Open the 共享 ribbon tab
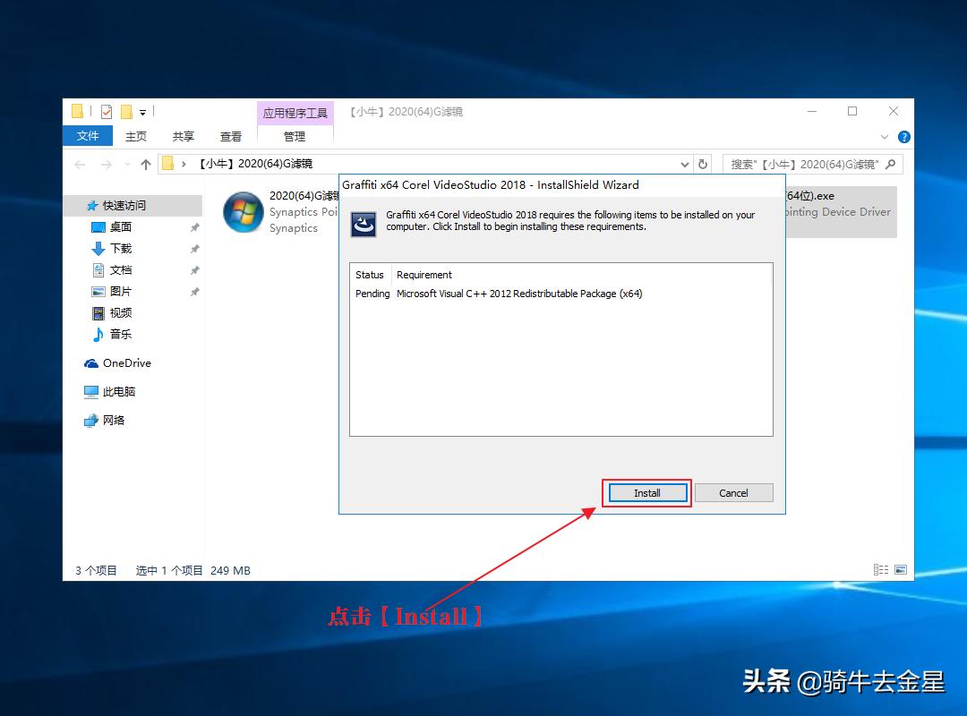The width and height of the screenshot is (967, 716). (x=184, y=136)
